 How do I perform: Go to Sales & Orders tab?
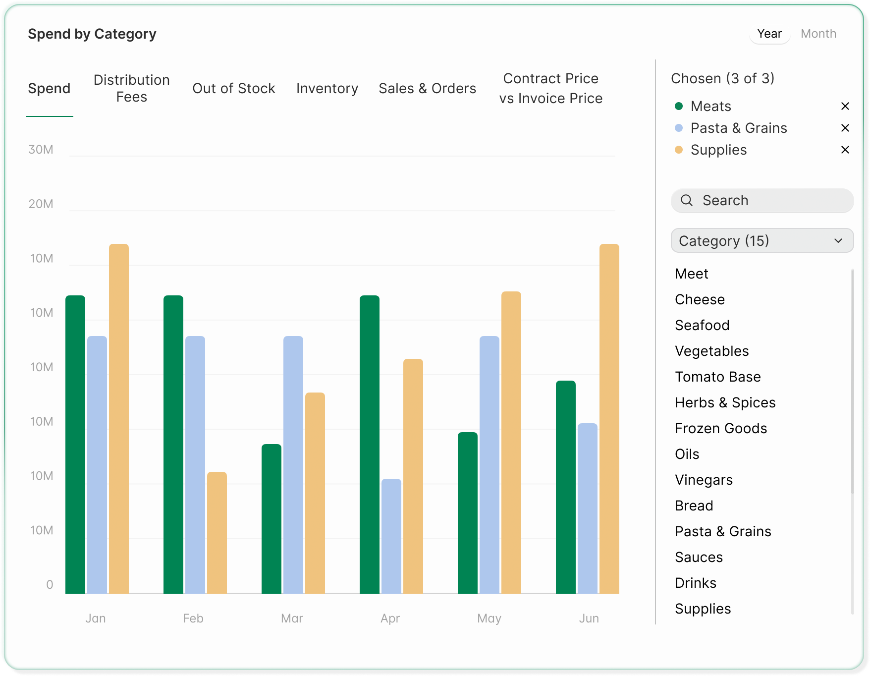coord(427,88)
